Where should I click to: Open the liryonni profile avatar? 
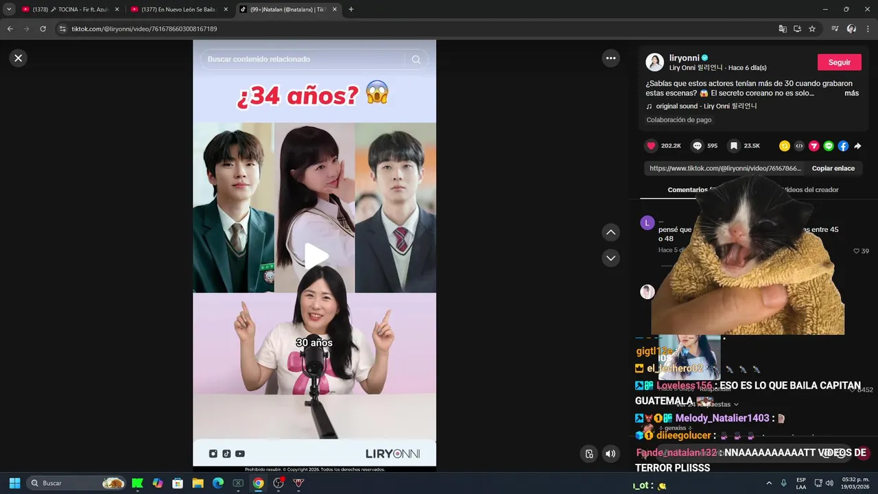click(655, 62)
